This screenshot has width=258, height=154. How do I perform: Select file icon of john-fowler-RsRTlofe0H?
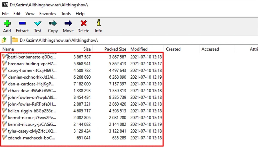5,104
